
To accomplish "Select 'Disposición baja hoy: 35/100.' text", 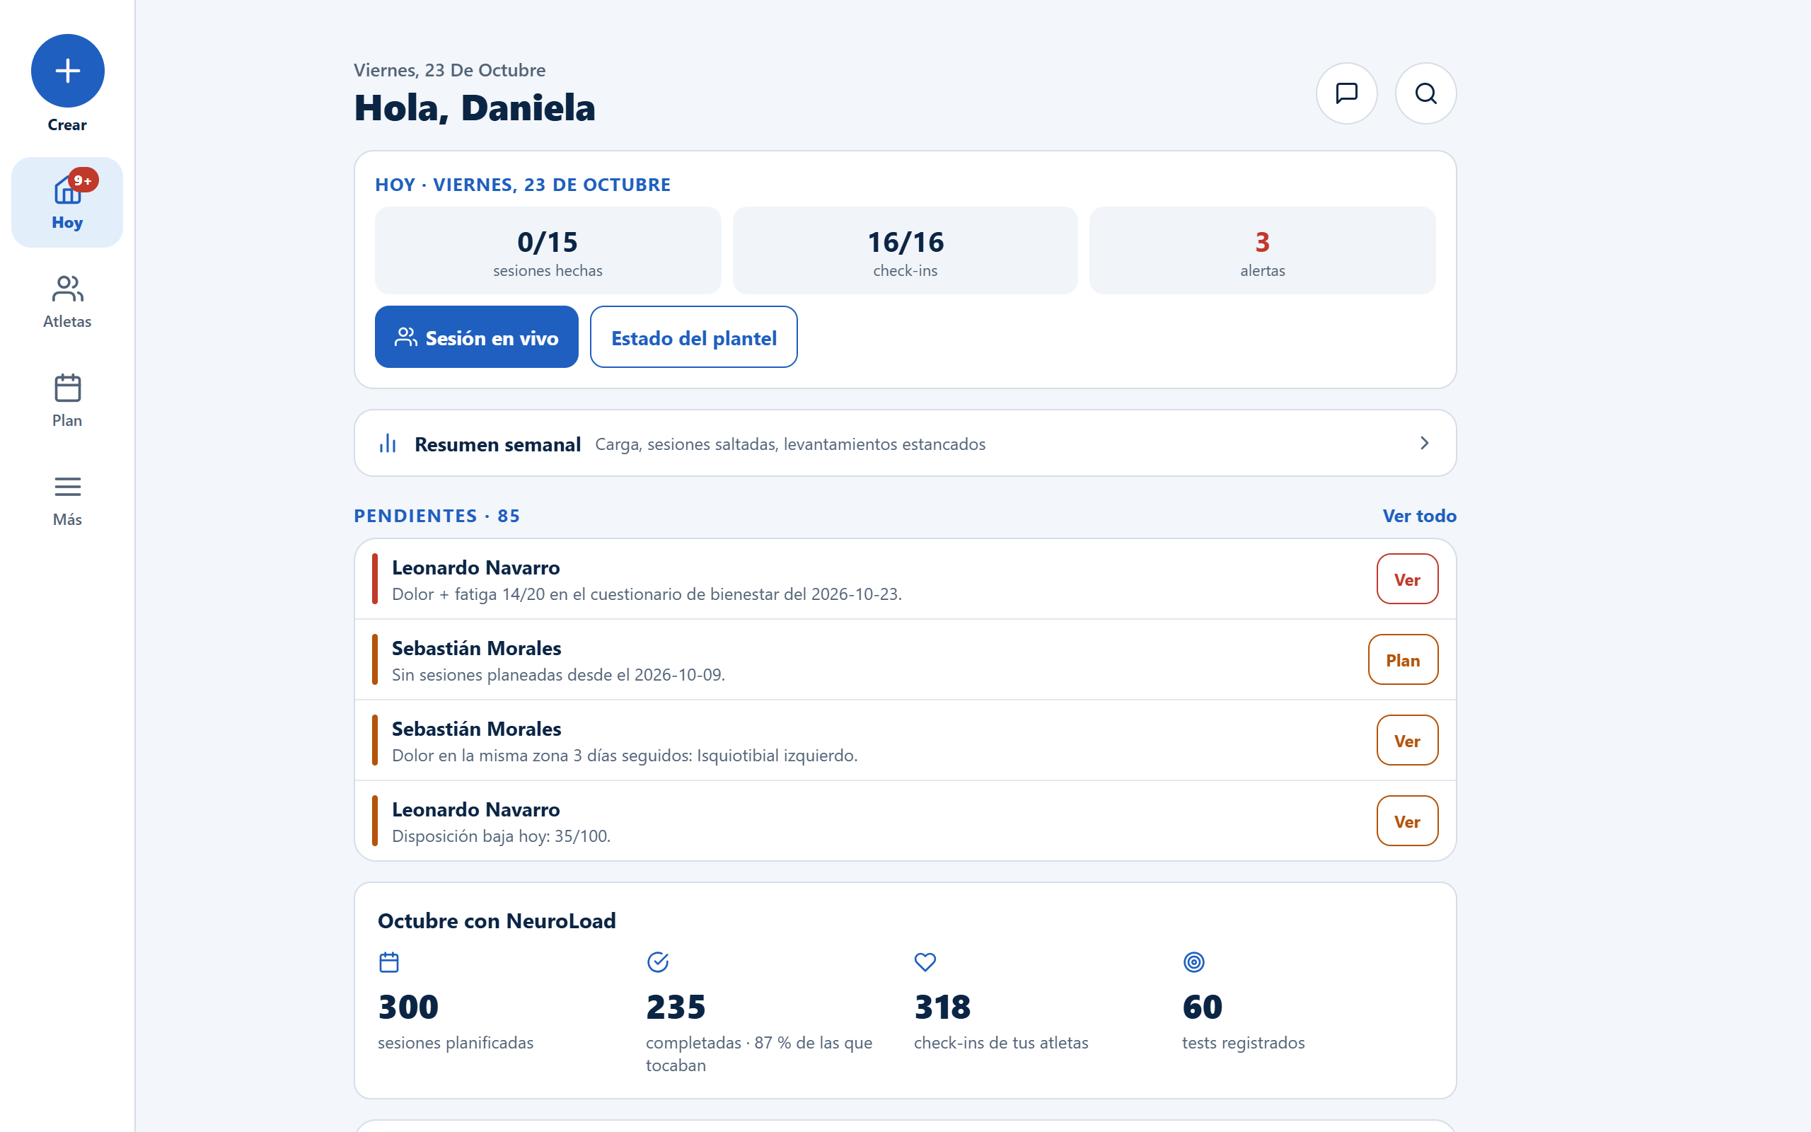I will click(502, 836).
